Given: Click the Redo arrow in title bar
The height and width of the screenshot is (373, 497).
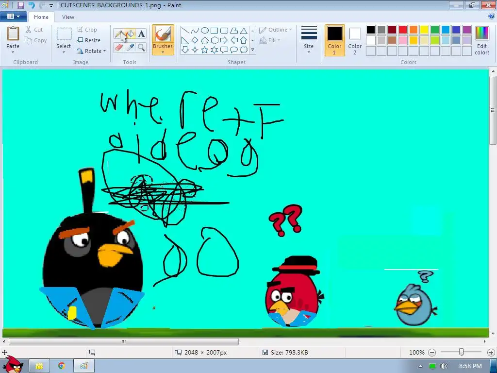Looking at the screenshot, I should [x=42, y=5].
